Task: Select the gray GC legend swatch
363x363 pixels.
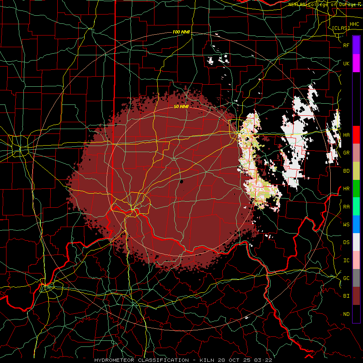Action: [356, 278]
